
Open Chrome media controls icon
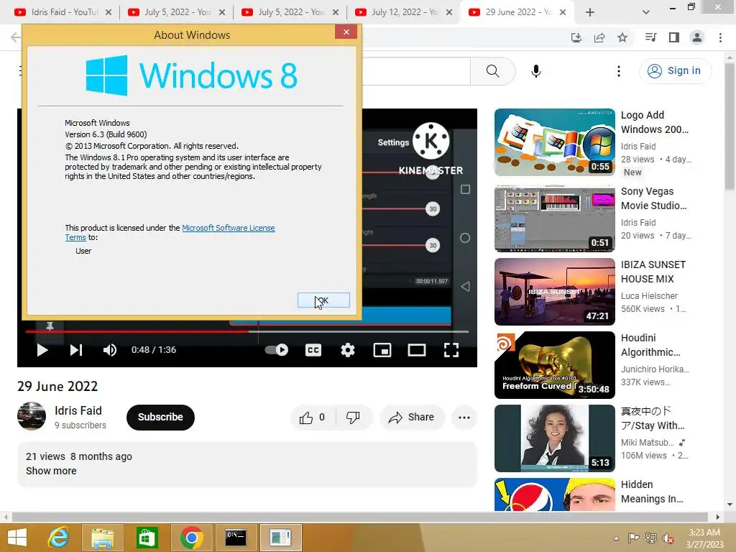[x=651, y=37]
